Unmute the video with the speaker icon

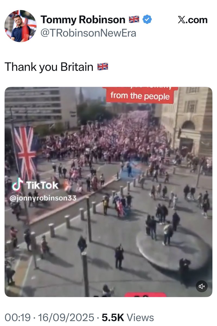point(202,286)
